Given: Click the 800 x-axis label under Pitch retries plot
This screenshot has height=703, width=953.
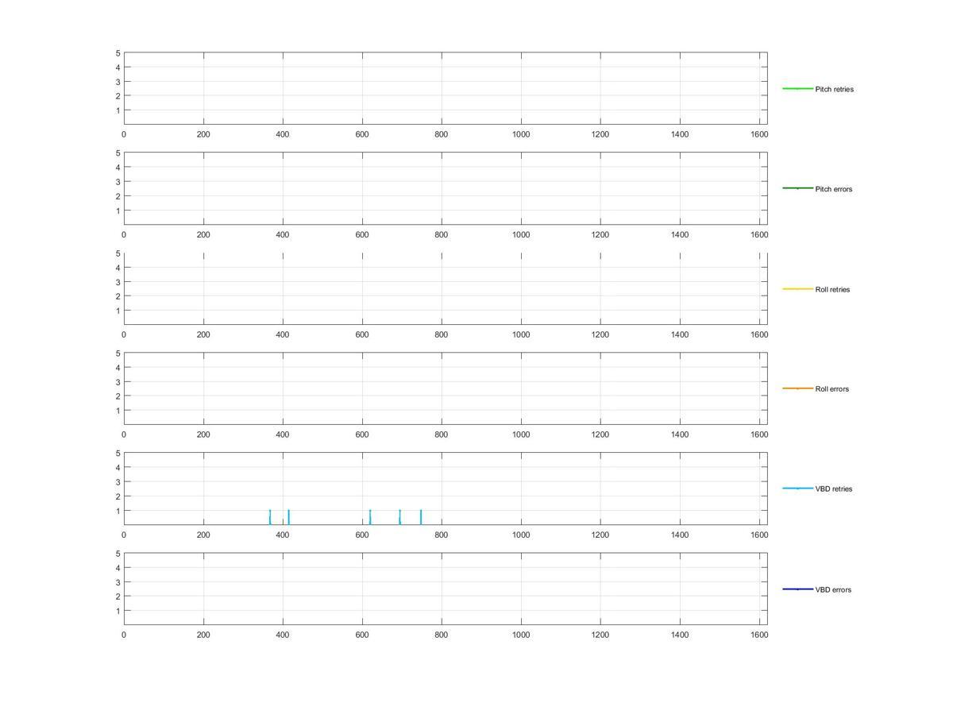Looking at the screenshot, I should [442, 135].
